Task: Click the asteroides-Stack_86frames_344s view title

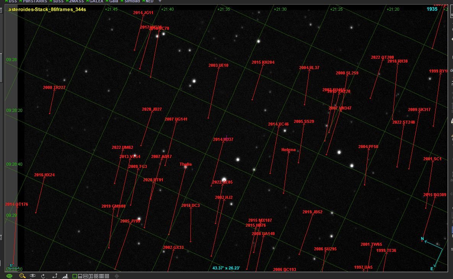Action: [x=47, y=9]
